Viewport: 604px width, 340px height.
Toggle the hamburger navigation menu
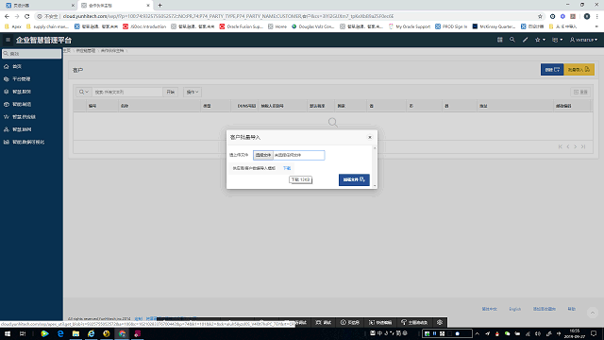click(8, 40)
